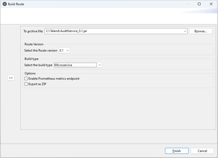Viewport: 218px width, 158px height.
Task: Select the Microservice text in build type box
Action: [63, 65]
